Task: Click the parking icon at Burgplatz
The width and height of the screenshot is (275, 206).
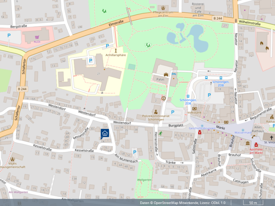Action: [x=173, y=112]
